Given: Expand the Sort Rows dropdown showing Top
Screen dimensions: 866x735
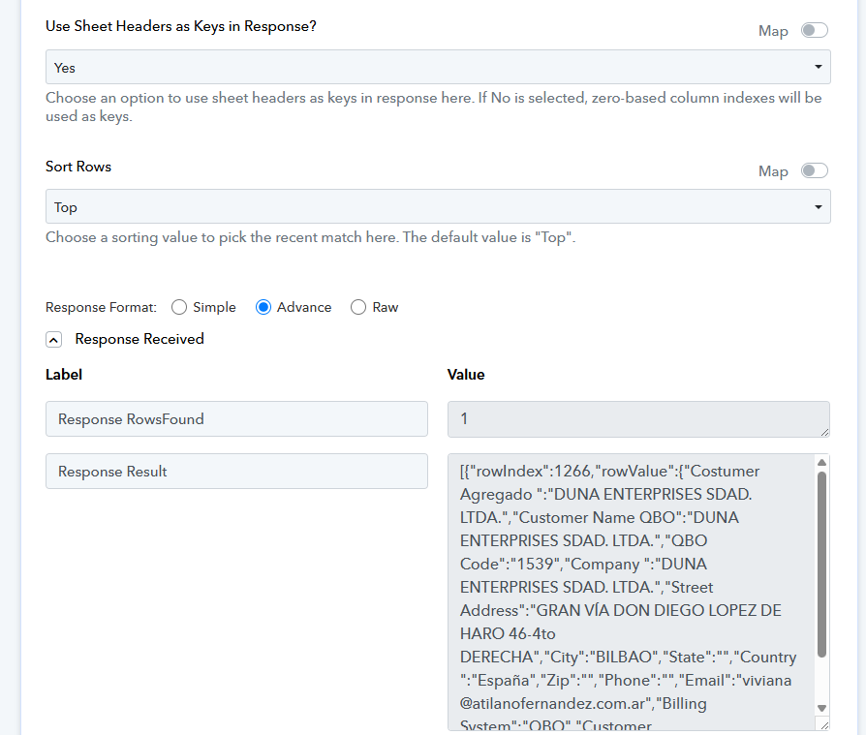Looking at the screenshot, I should point(438,207).
